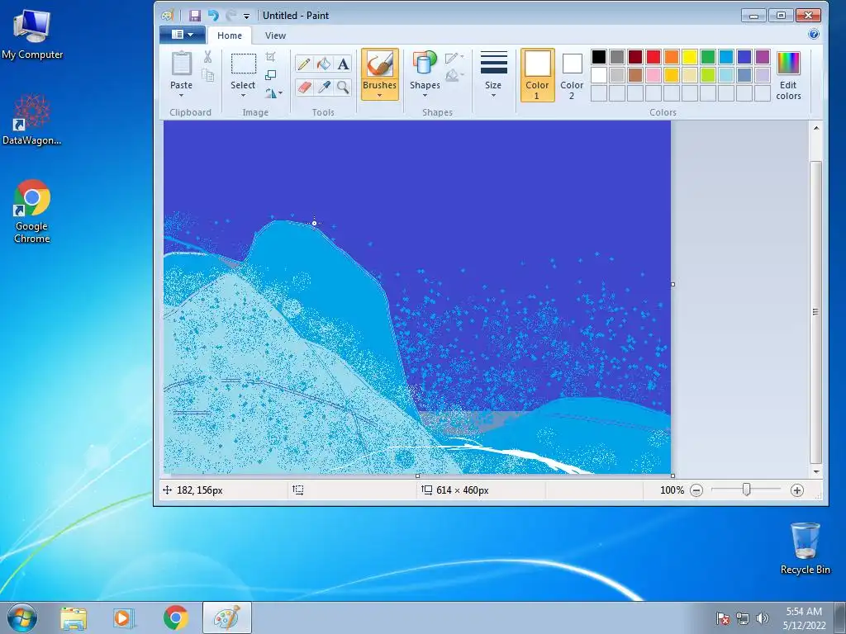Click the Paint taskbar button
The width and height of the screenshot is (846, 634).
(x=226, y=617)
